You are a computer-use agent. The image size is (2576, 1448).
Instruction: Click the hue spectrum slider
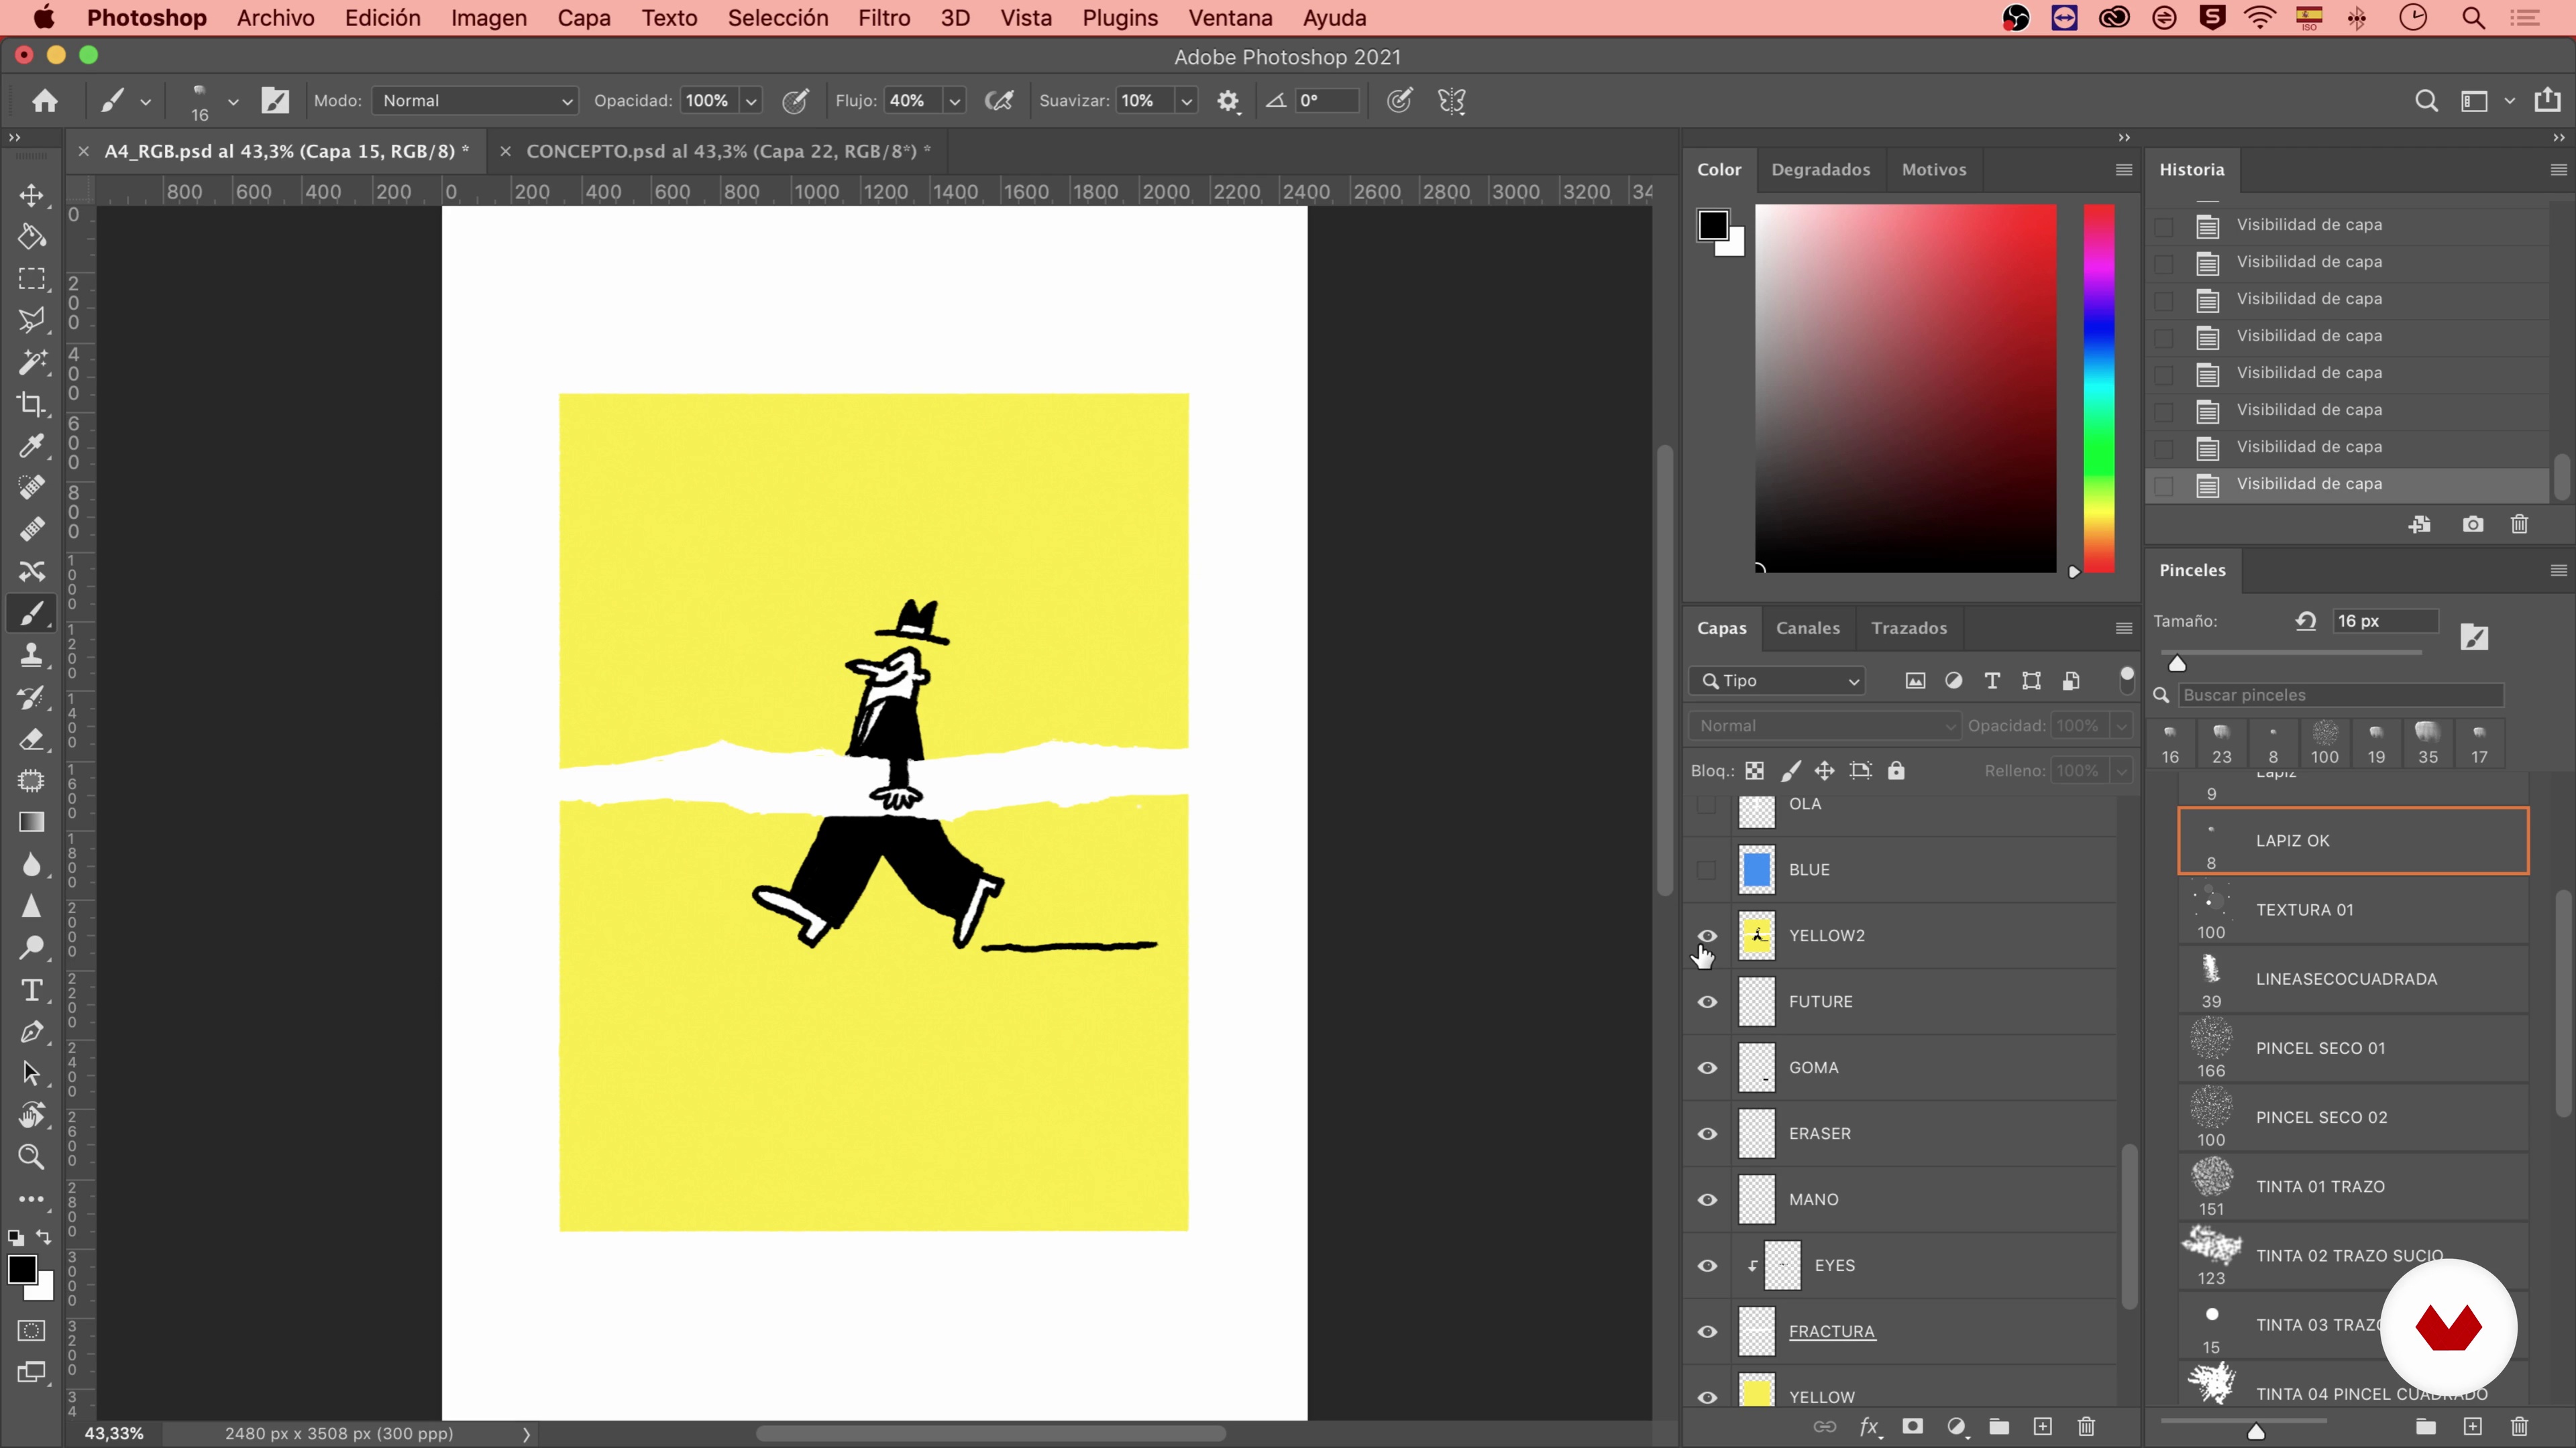[x=2098, y=387]
